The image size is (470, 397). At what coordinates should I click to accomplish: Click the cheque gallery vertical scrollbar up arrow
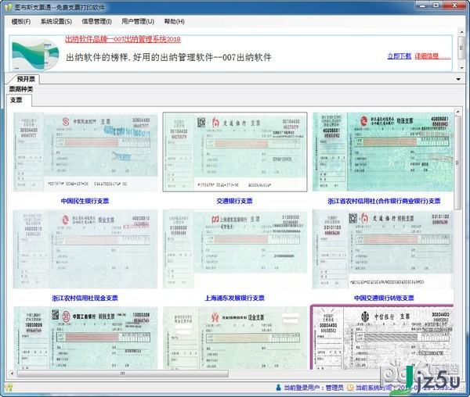(x=457, y=112)
